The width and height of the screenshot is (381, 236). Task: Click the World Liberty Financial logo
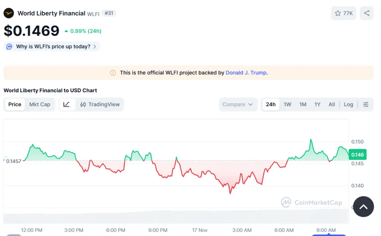coord(9,13)
